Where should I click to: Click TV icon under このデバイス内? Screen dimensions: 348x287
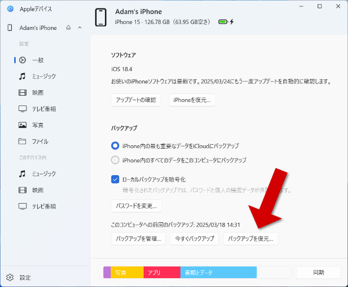[x=23, y=207]
